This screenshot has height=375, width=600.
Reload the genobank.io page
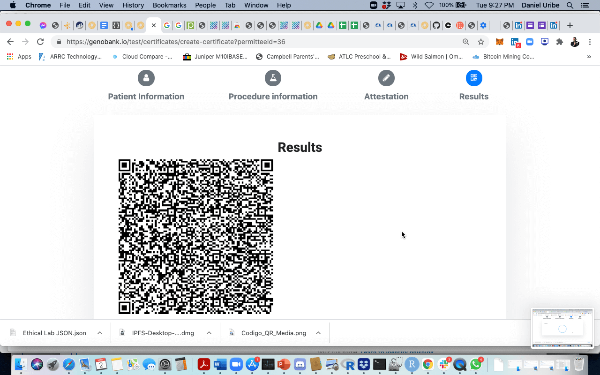coord(40,42)
